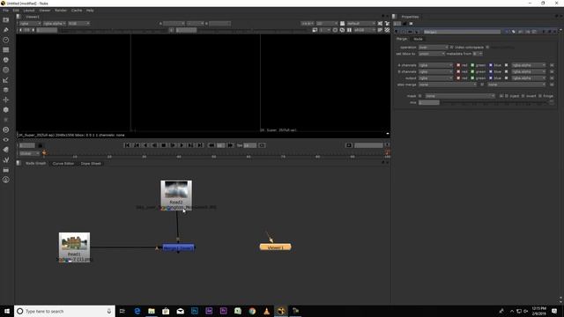Open the Image nodes toolbar icon
The width and height of the screenshot is (564, 317).
coord(6,20)
